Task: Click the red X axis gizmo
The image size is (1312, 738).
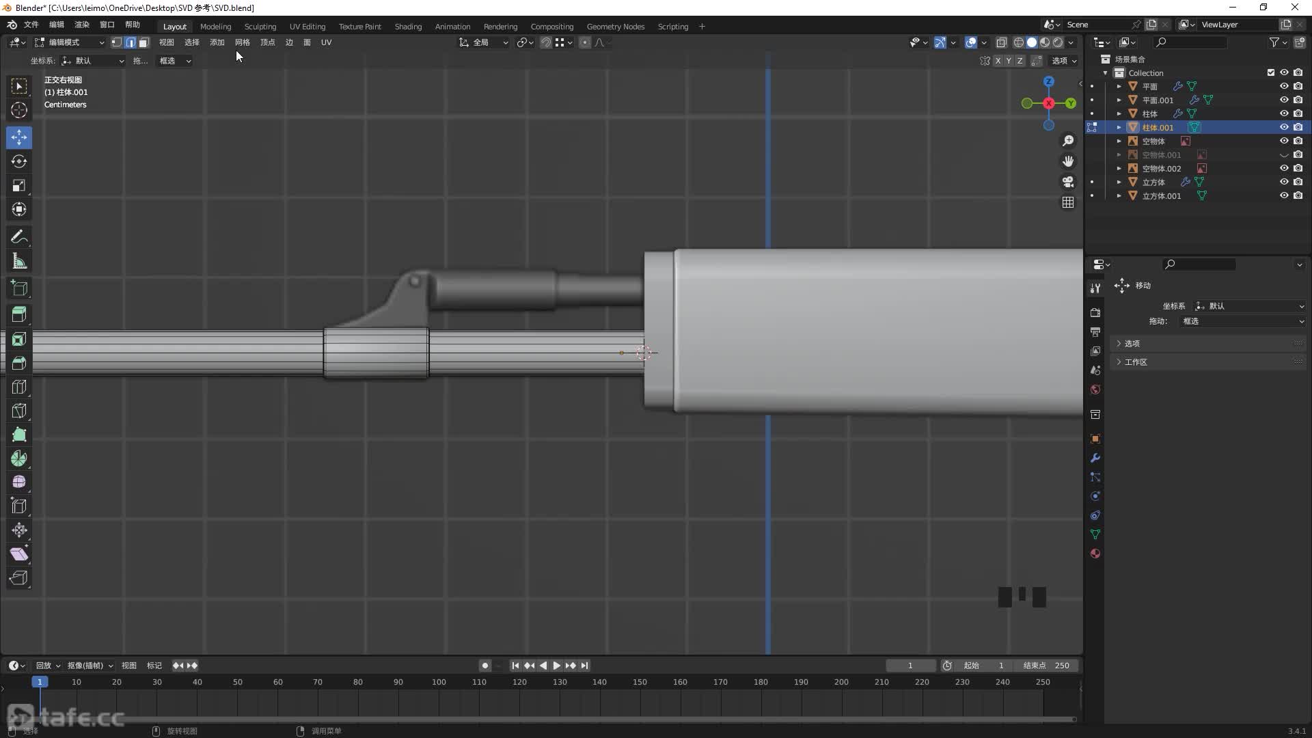Action: pos(1048,103)
